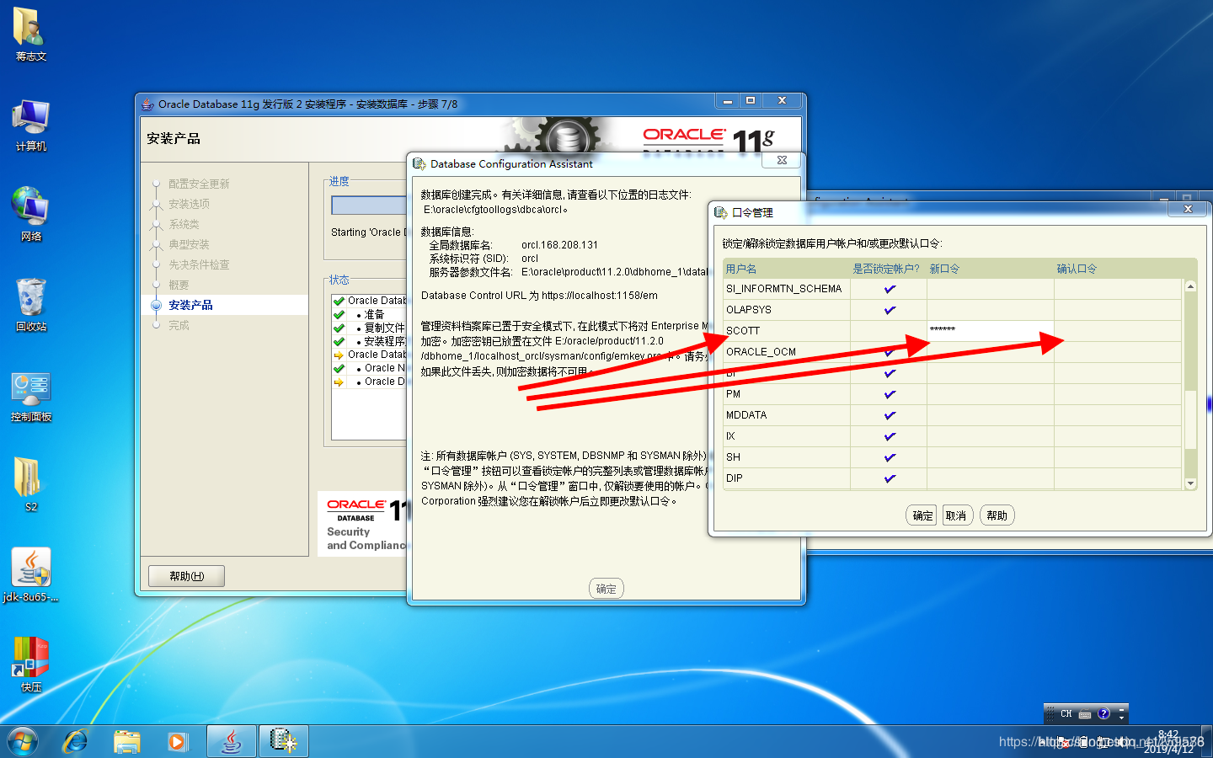
Task: Click the yellow arrow beside Oracle D step
Action: point(339,382)
